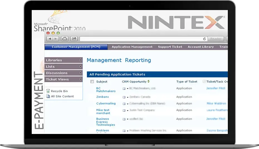
Task: Open the iCloud tabs cloud icon
Action: pyautogui.click(x=65, y=39)
